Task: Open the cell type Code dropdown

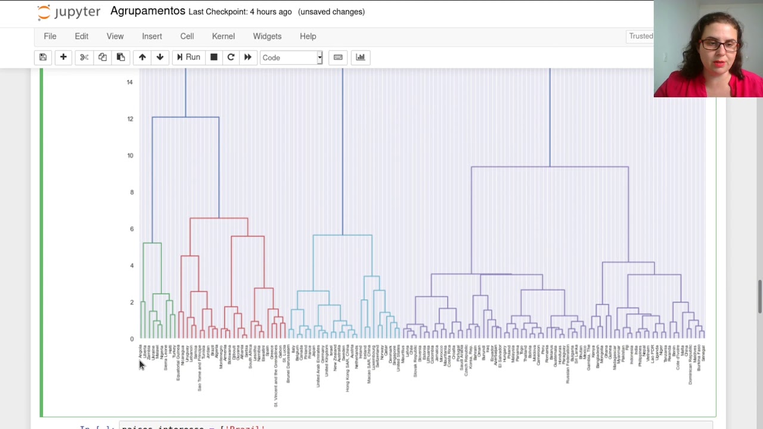Action: [x=291, y=58]
